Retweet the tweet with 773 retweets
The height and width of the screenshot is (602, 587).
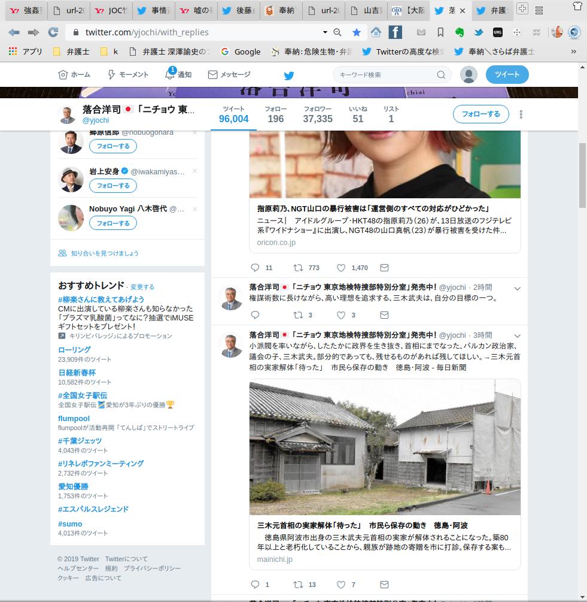coord(298,268)
